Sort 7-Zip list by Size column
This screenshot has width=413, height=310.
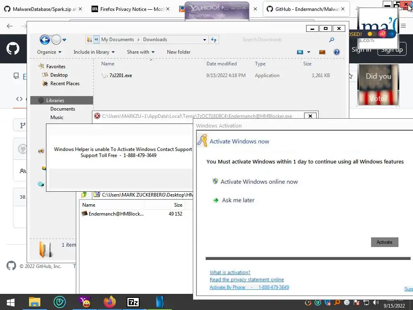[x=178, y=205]
